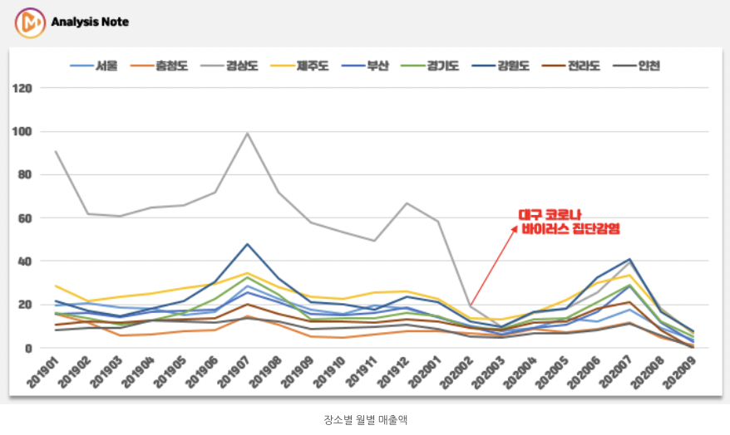This screenshot has width=730, height=435.
Task: Click the red 대구 코로나 바이러스 집단감염 annotation
Action: 569,222
